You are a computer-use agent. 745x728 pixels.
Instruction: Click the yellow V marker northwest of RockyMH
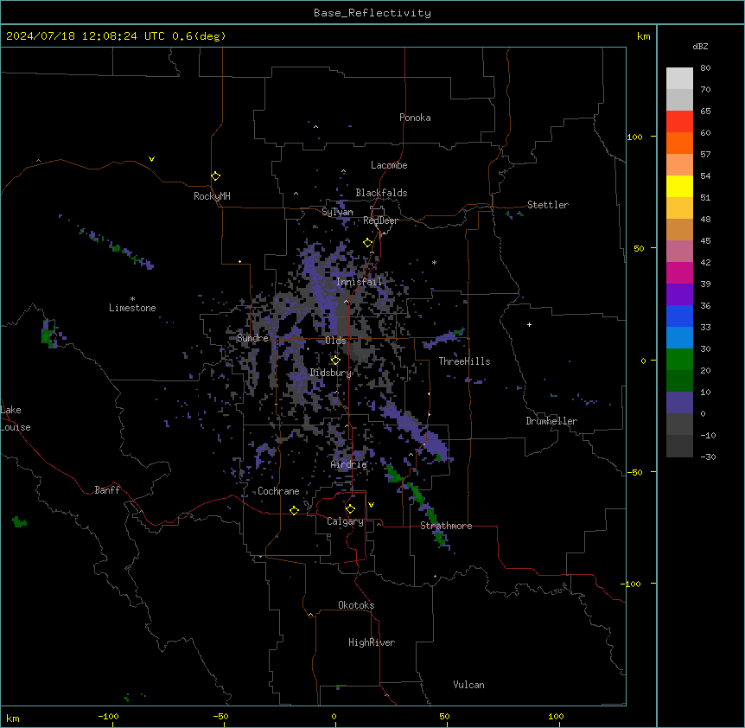(x=151, y=159)
